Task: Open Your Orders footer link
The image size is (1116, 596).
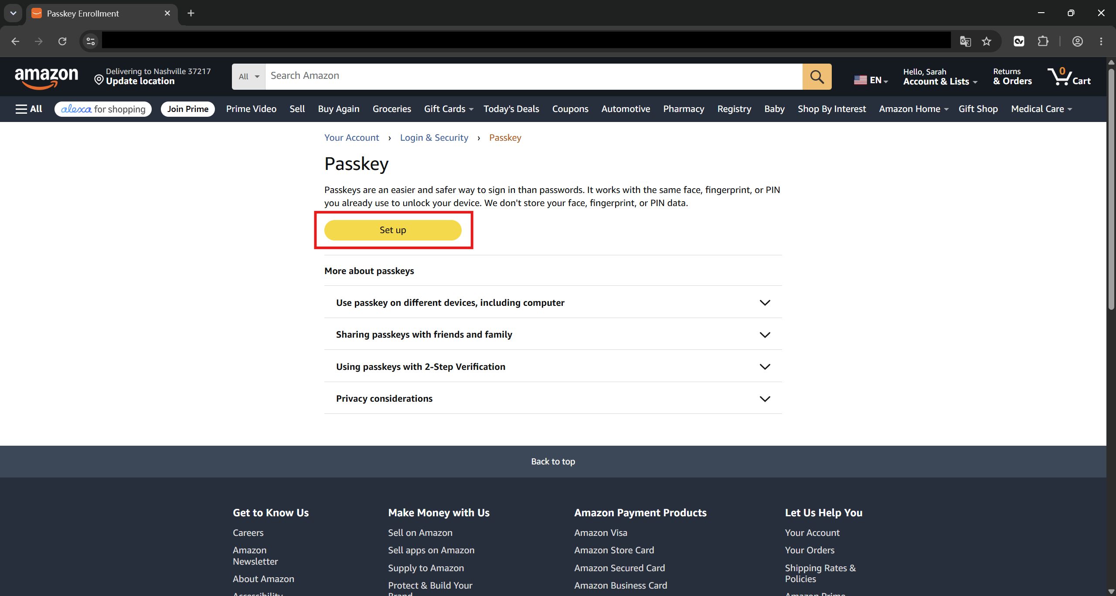Action: [810, 550]
